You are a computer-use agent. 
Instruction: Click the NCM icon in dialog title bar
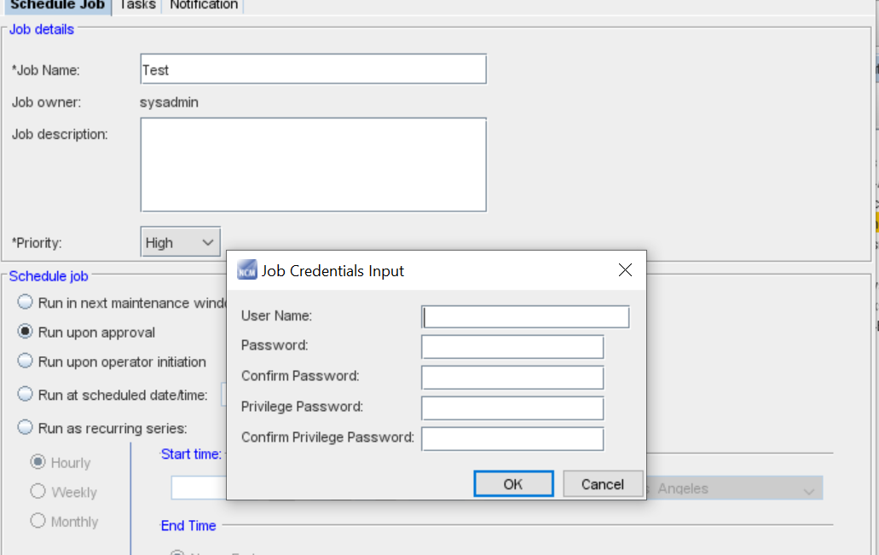246,270
